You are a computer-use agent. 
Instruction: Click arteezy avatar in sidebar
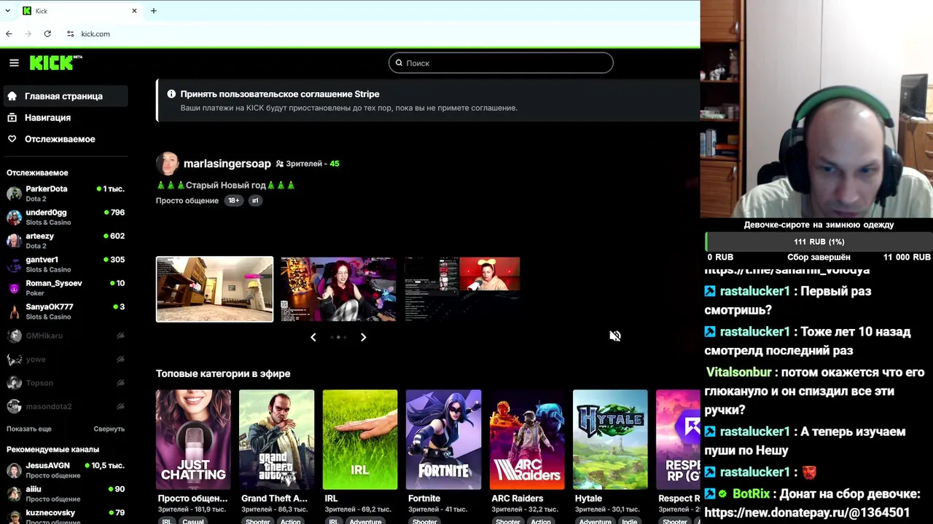14,241
